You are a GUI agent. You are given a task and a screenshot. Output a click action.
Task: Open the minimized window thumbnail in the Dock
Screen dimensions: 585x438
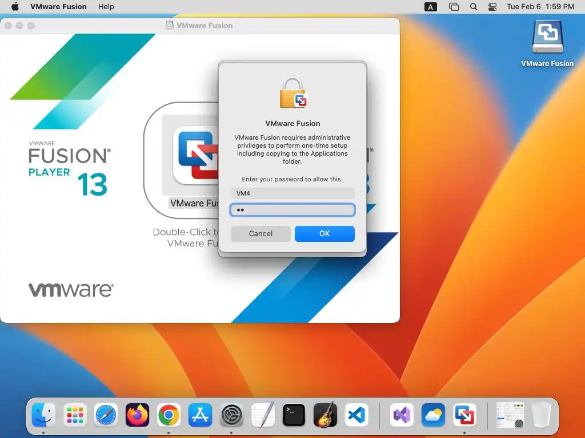[x=510, y=415]
